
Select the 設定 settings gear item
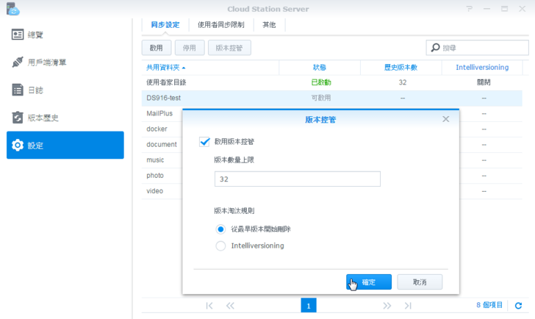65,146
